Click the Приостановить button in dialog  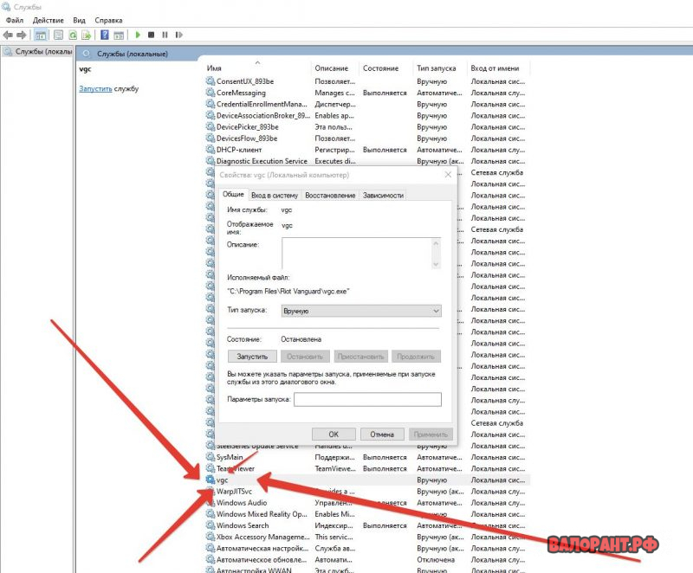point(360,357)
